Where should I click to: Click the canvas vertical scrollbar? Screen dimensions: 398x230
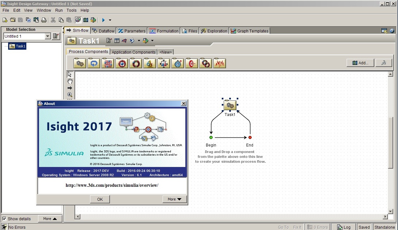point(391,143)
